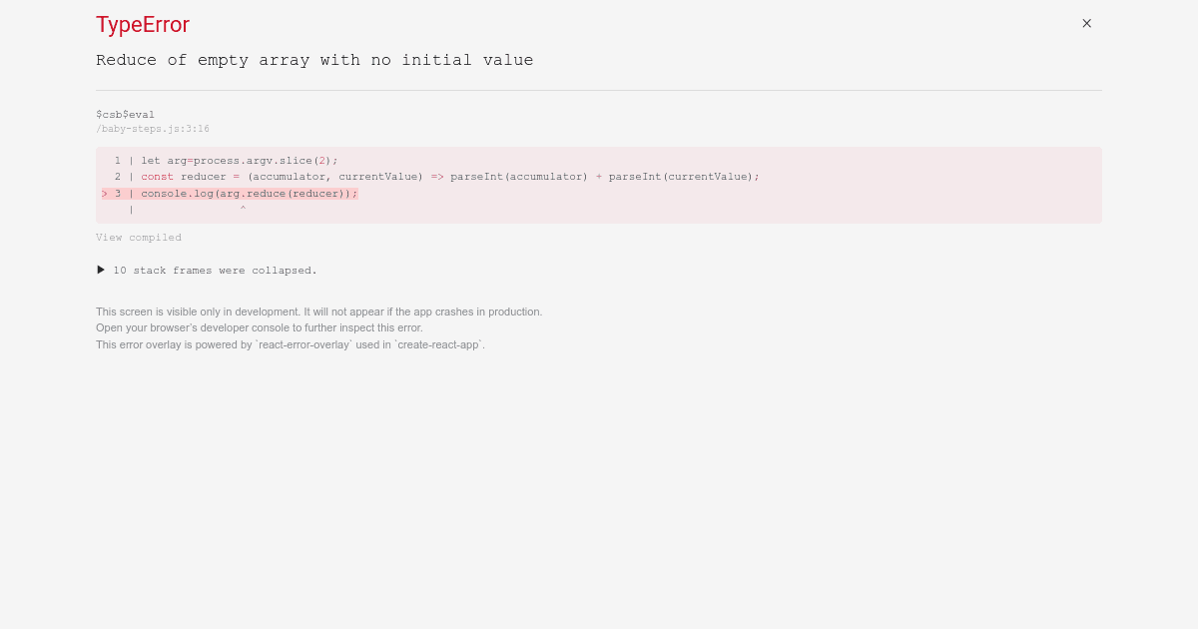Image resolution: width=1198 pixels, height=629 pixels.
Task: Click the create-react-app mention in footer
Action: tap(438, 344)
